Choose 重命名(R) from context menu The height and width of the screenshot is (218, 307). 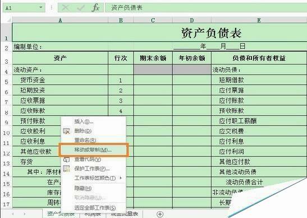94,140
